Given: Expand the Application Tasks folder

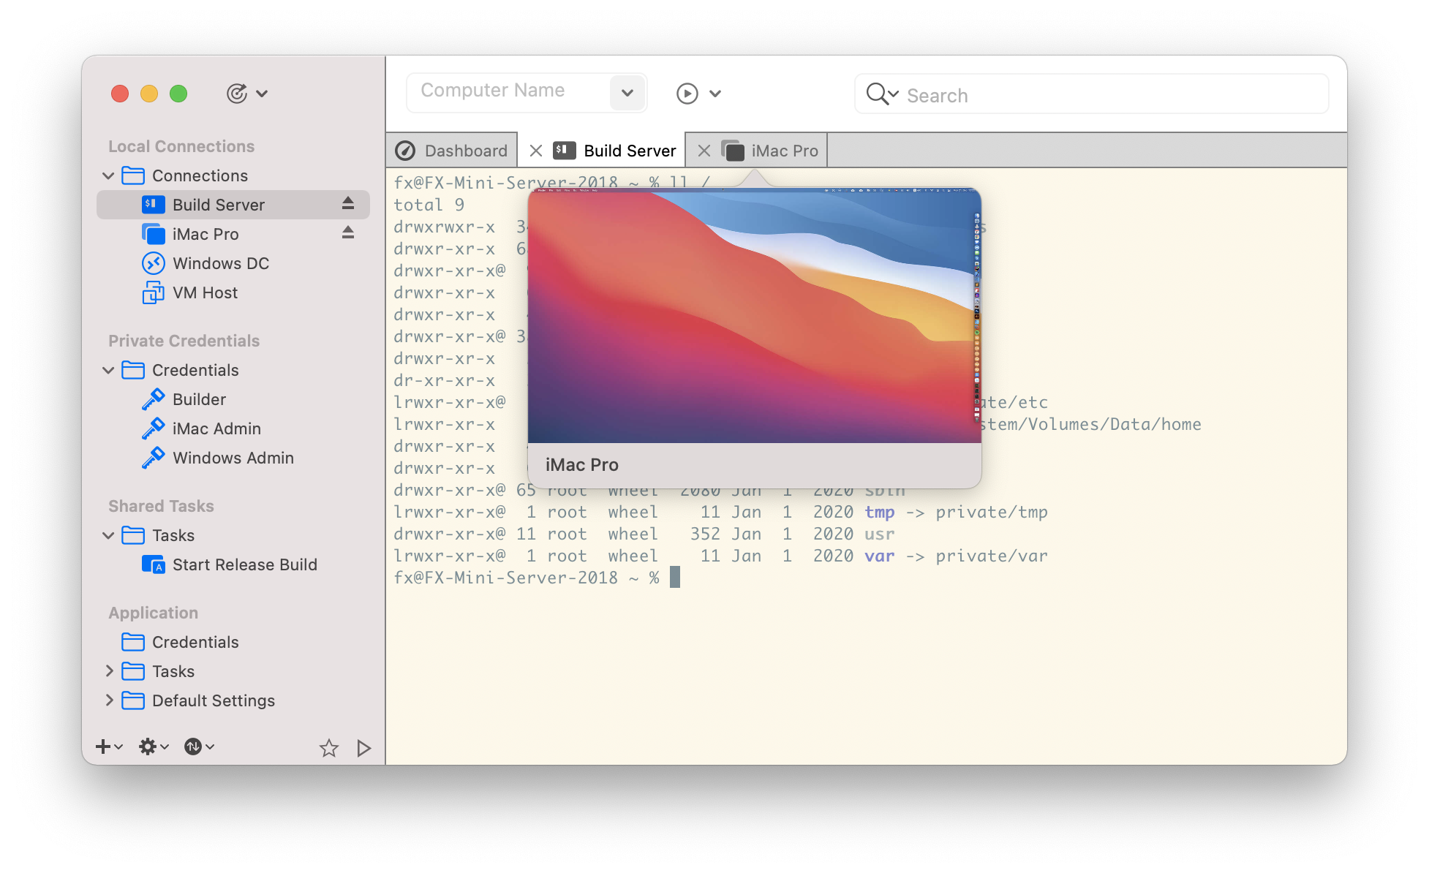Looking at the screenshot, I should 109,671.
